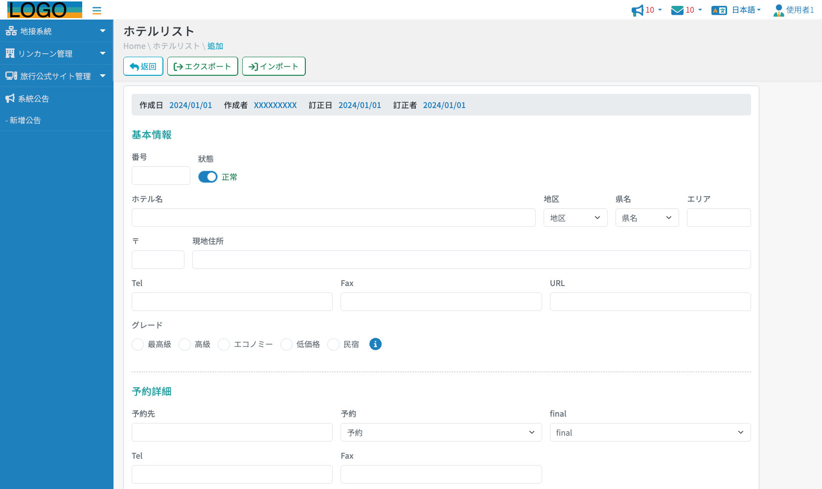Select the 最高級 grade radio button
Image resolution: width=822 pixels, height=489 pixels.
tap(137, 344)
